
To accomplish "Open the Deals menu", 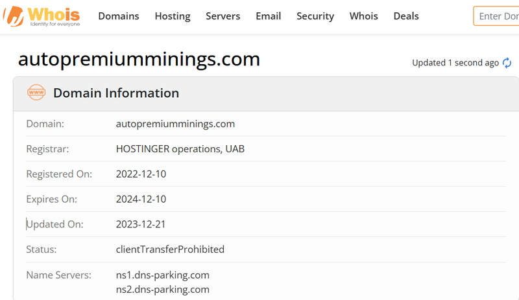I will point(406,16).
